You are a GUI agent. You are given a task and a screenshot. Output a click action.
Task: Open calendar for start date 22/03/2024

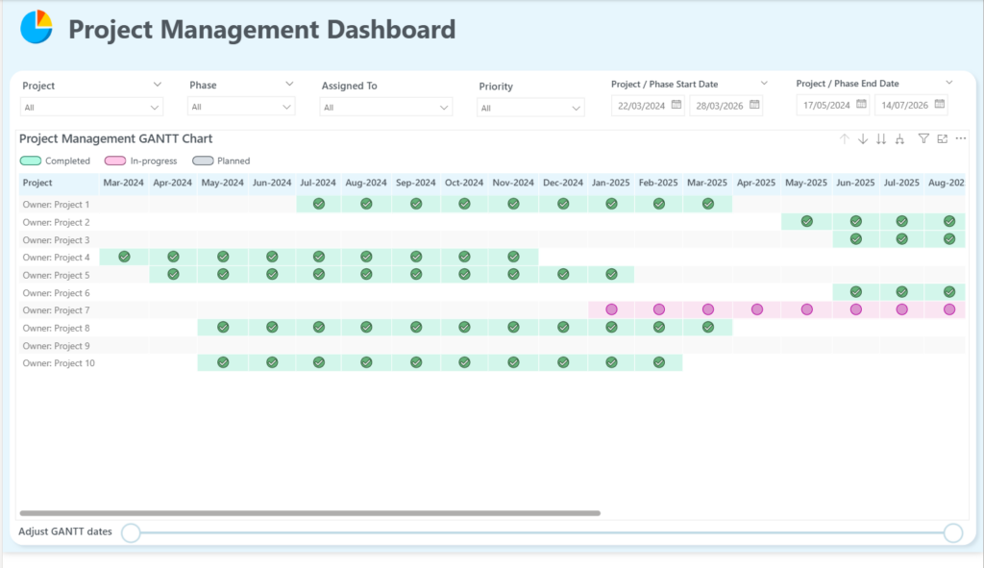click(x=676, y=105)
